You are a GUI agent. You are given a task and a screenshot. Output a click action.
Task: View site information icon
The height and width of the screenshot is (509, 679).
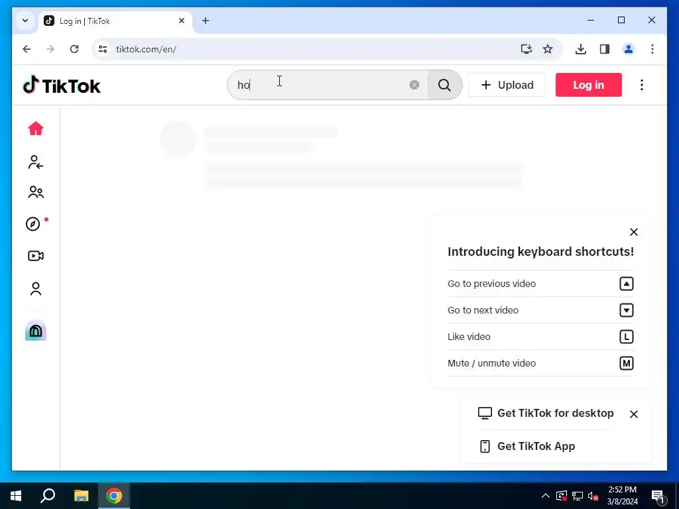tap(103, 49)
